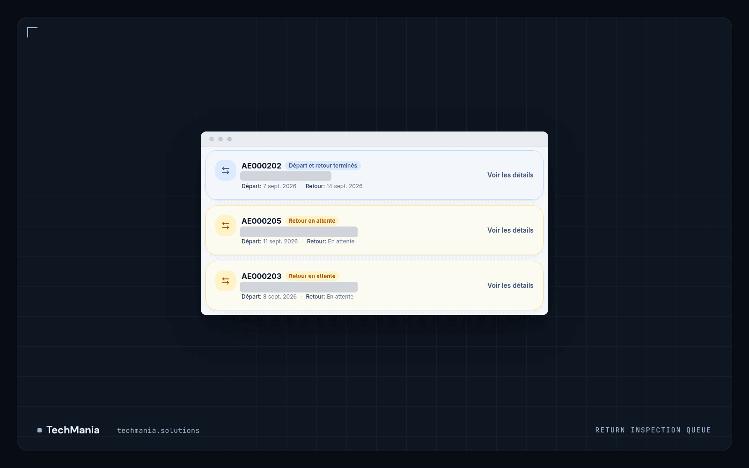This screenshot has width=749, height=468.
Task: Select the Départ et retour terminés badge
Action: pyautogui.click(x=323, y=166)
